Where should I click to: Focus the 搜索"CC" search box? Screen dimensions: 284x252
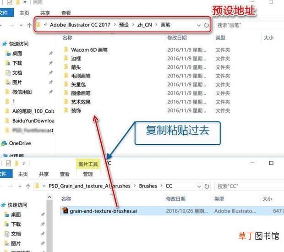(249, 186)
